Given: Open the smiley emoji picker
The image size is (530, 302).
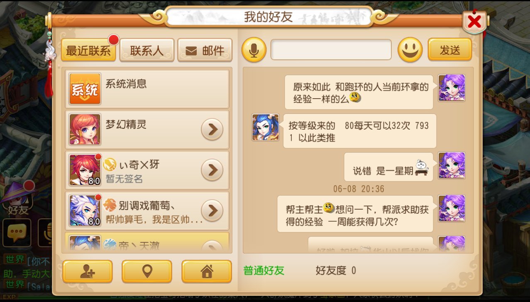Looking at the screenshot, I should point(410,50).
